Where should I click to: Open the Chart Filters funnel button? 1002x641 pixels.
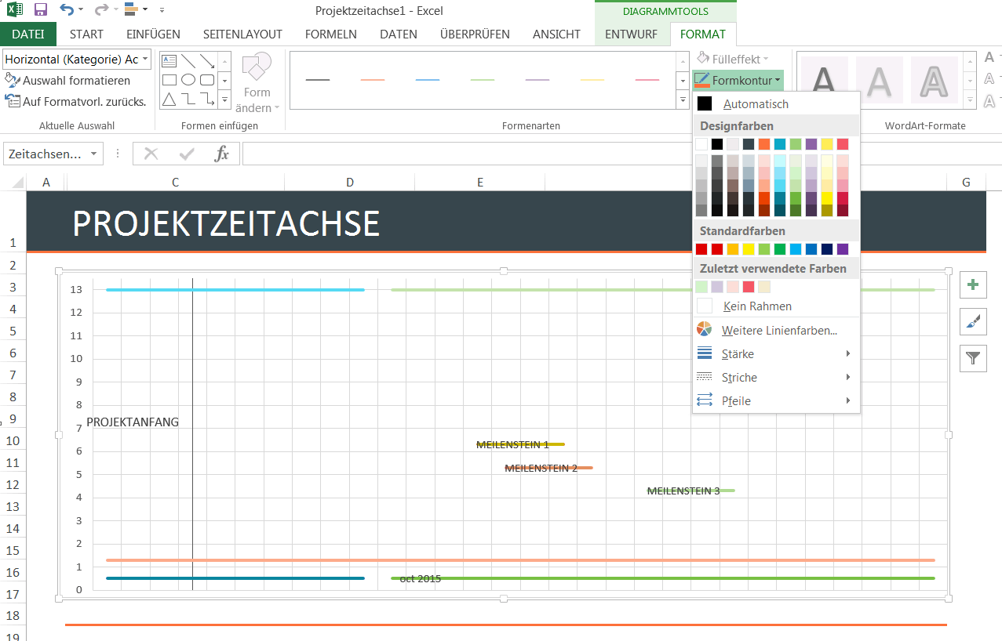pyautogui.click(x=973, y=358)
